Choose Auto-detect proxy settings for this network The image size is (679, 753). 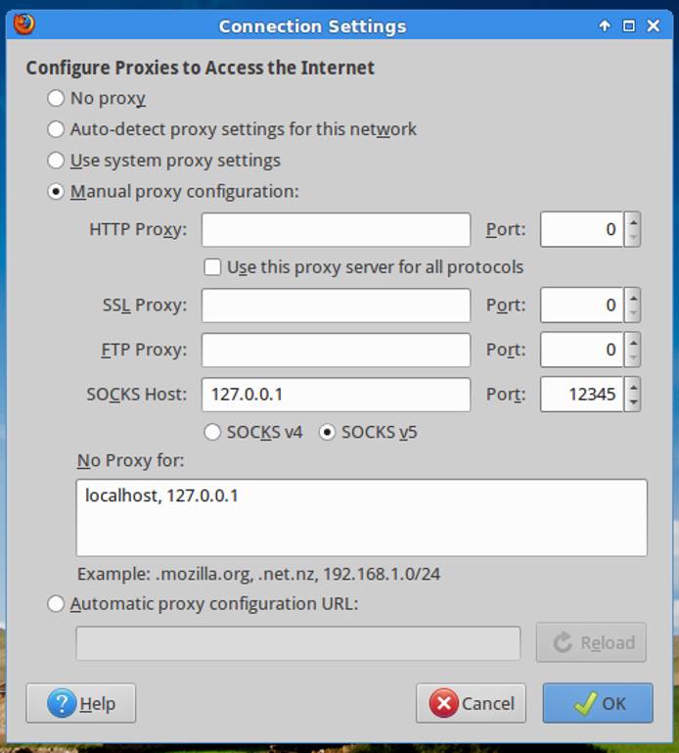tap(57, 129)
